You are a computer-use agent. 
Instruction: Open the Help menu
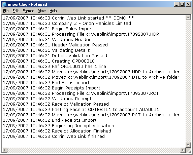pos(53,11)
